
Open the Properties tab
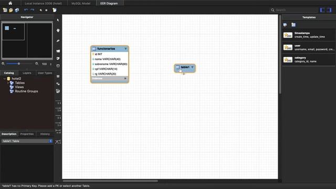pyautogui.click(x=27, y=134)
